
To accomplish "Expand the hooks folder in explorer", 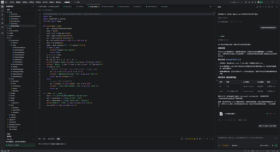I will 13,96.
